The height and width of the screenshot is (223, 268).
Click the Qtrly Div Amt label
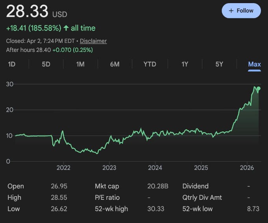point(201,197)
